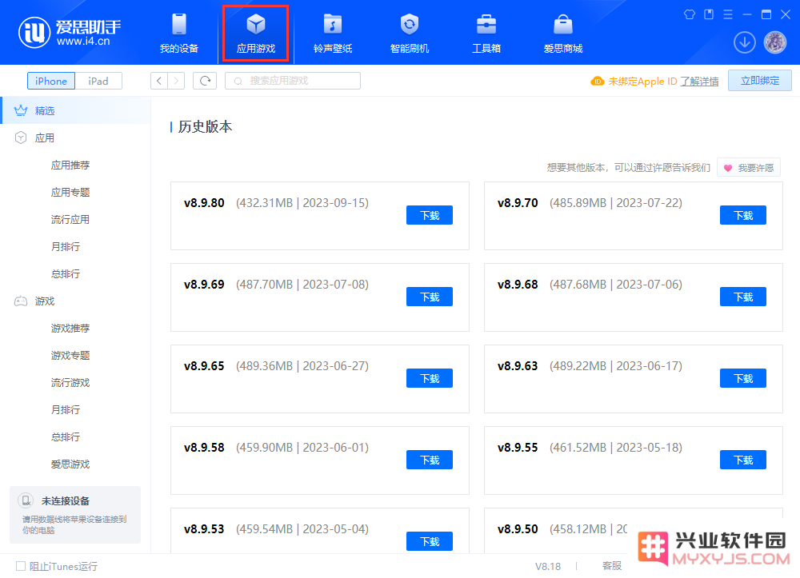Select 精选 in the sidebar
Screen dimensions: 800x578
[76, 110]
